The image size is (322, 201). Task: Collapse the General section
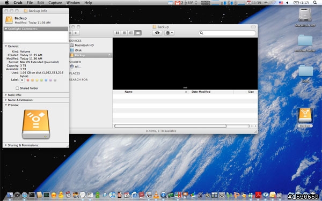pos(6,46)
